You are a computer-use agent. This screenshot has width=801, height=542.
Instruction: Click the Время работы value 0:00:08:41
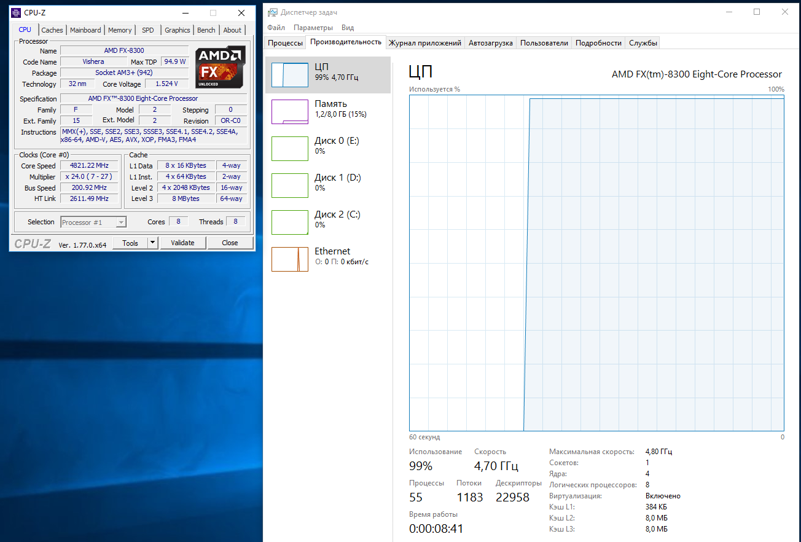436,528
